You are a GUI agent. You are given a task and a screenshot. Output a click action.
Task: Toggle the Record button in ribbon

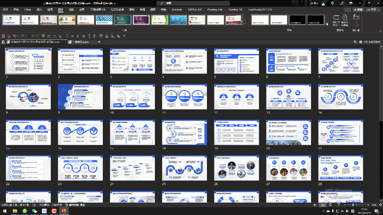tap(358, 10)
